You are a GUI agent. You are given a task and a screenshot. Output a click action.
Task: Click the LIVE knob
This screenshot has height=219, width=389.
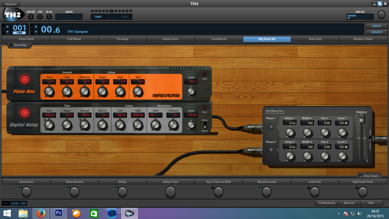(x=40, y=17)
